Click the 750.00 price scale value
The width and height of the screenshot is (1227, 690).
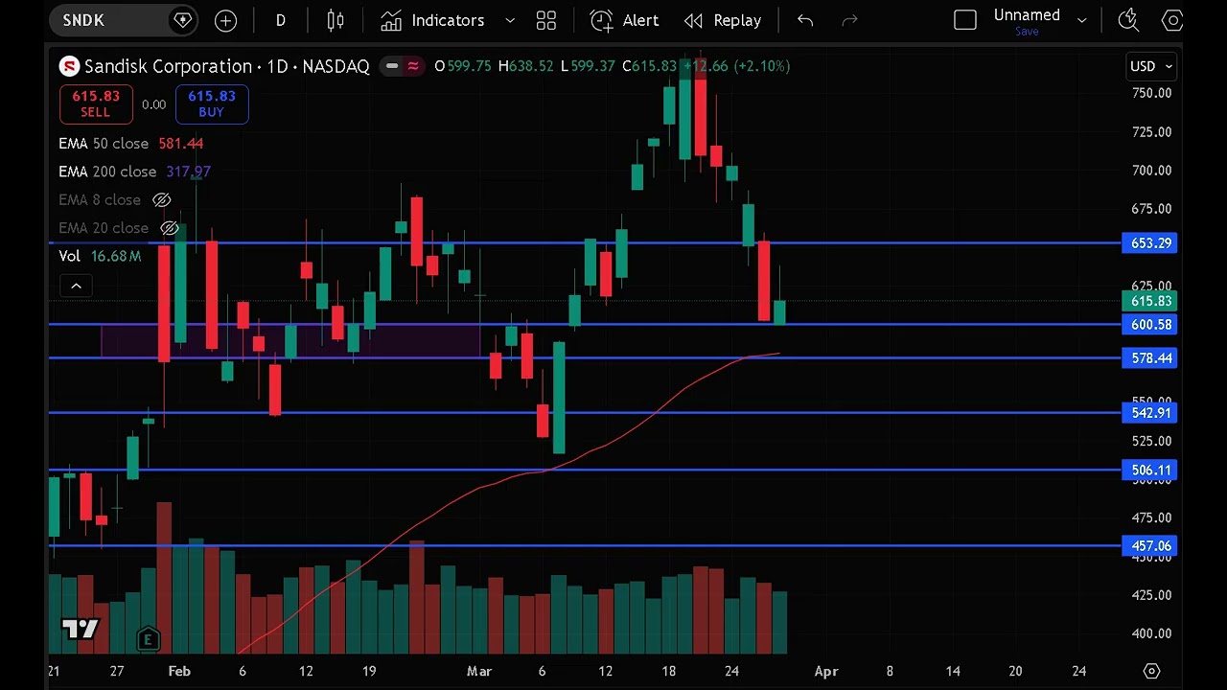tap(1151, 93)
